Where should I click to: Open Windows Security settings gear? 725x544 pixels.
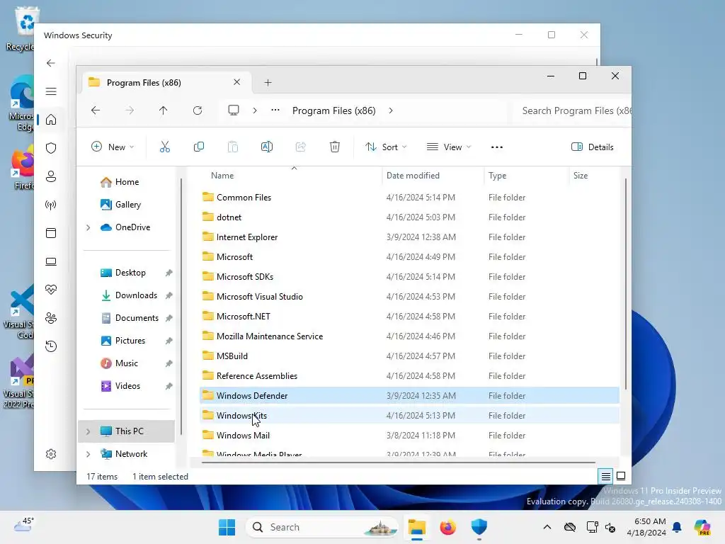click(x=51, y=454)
